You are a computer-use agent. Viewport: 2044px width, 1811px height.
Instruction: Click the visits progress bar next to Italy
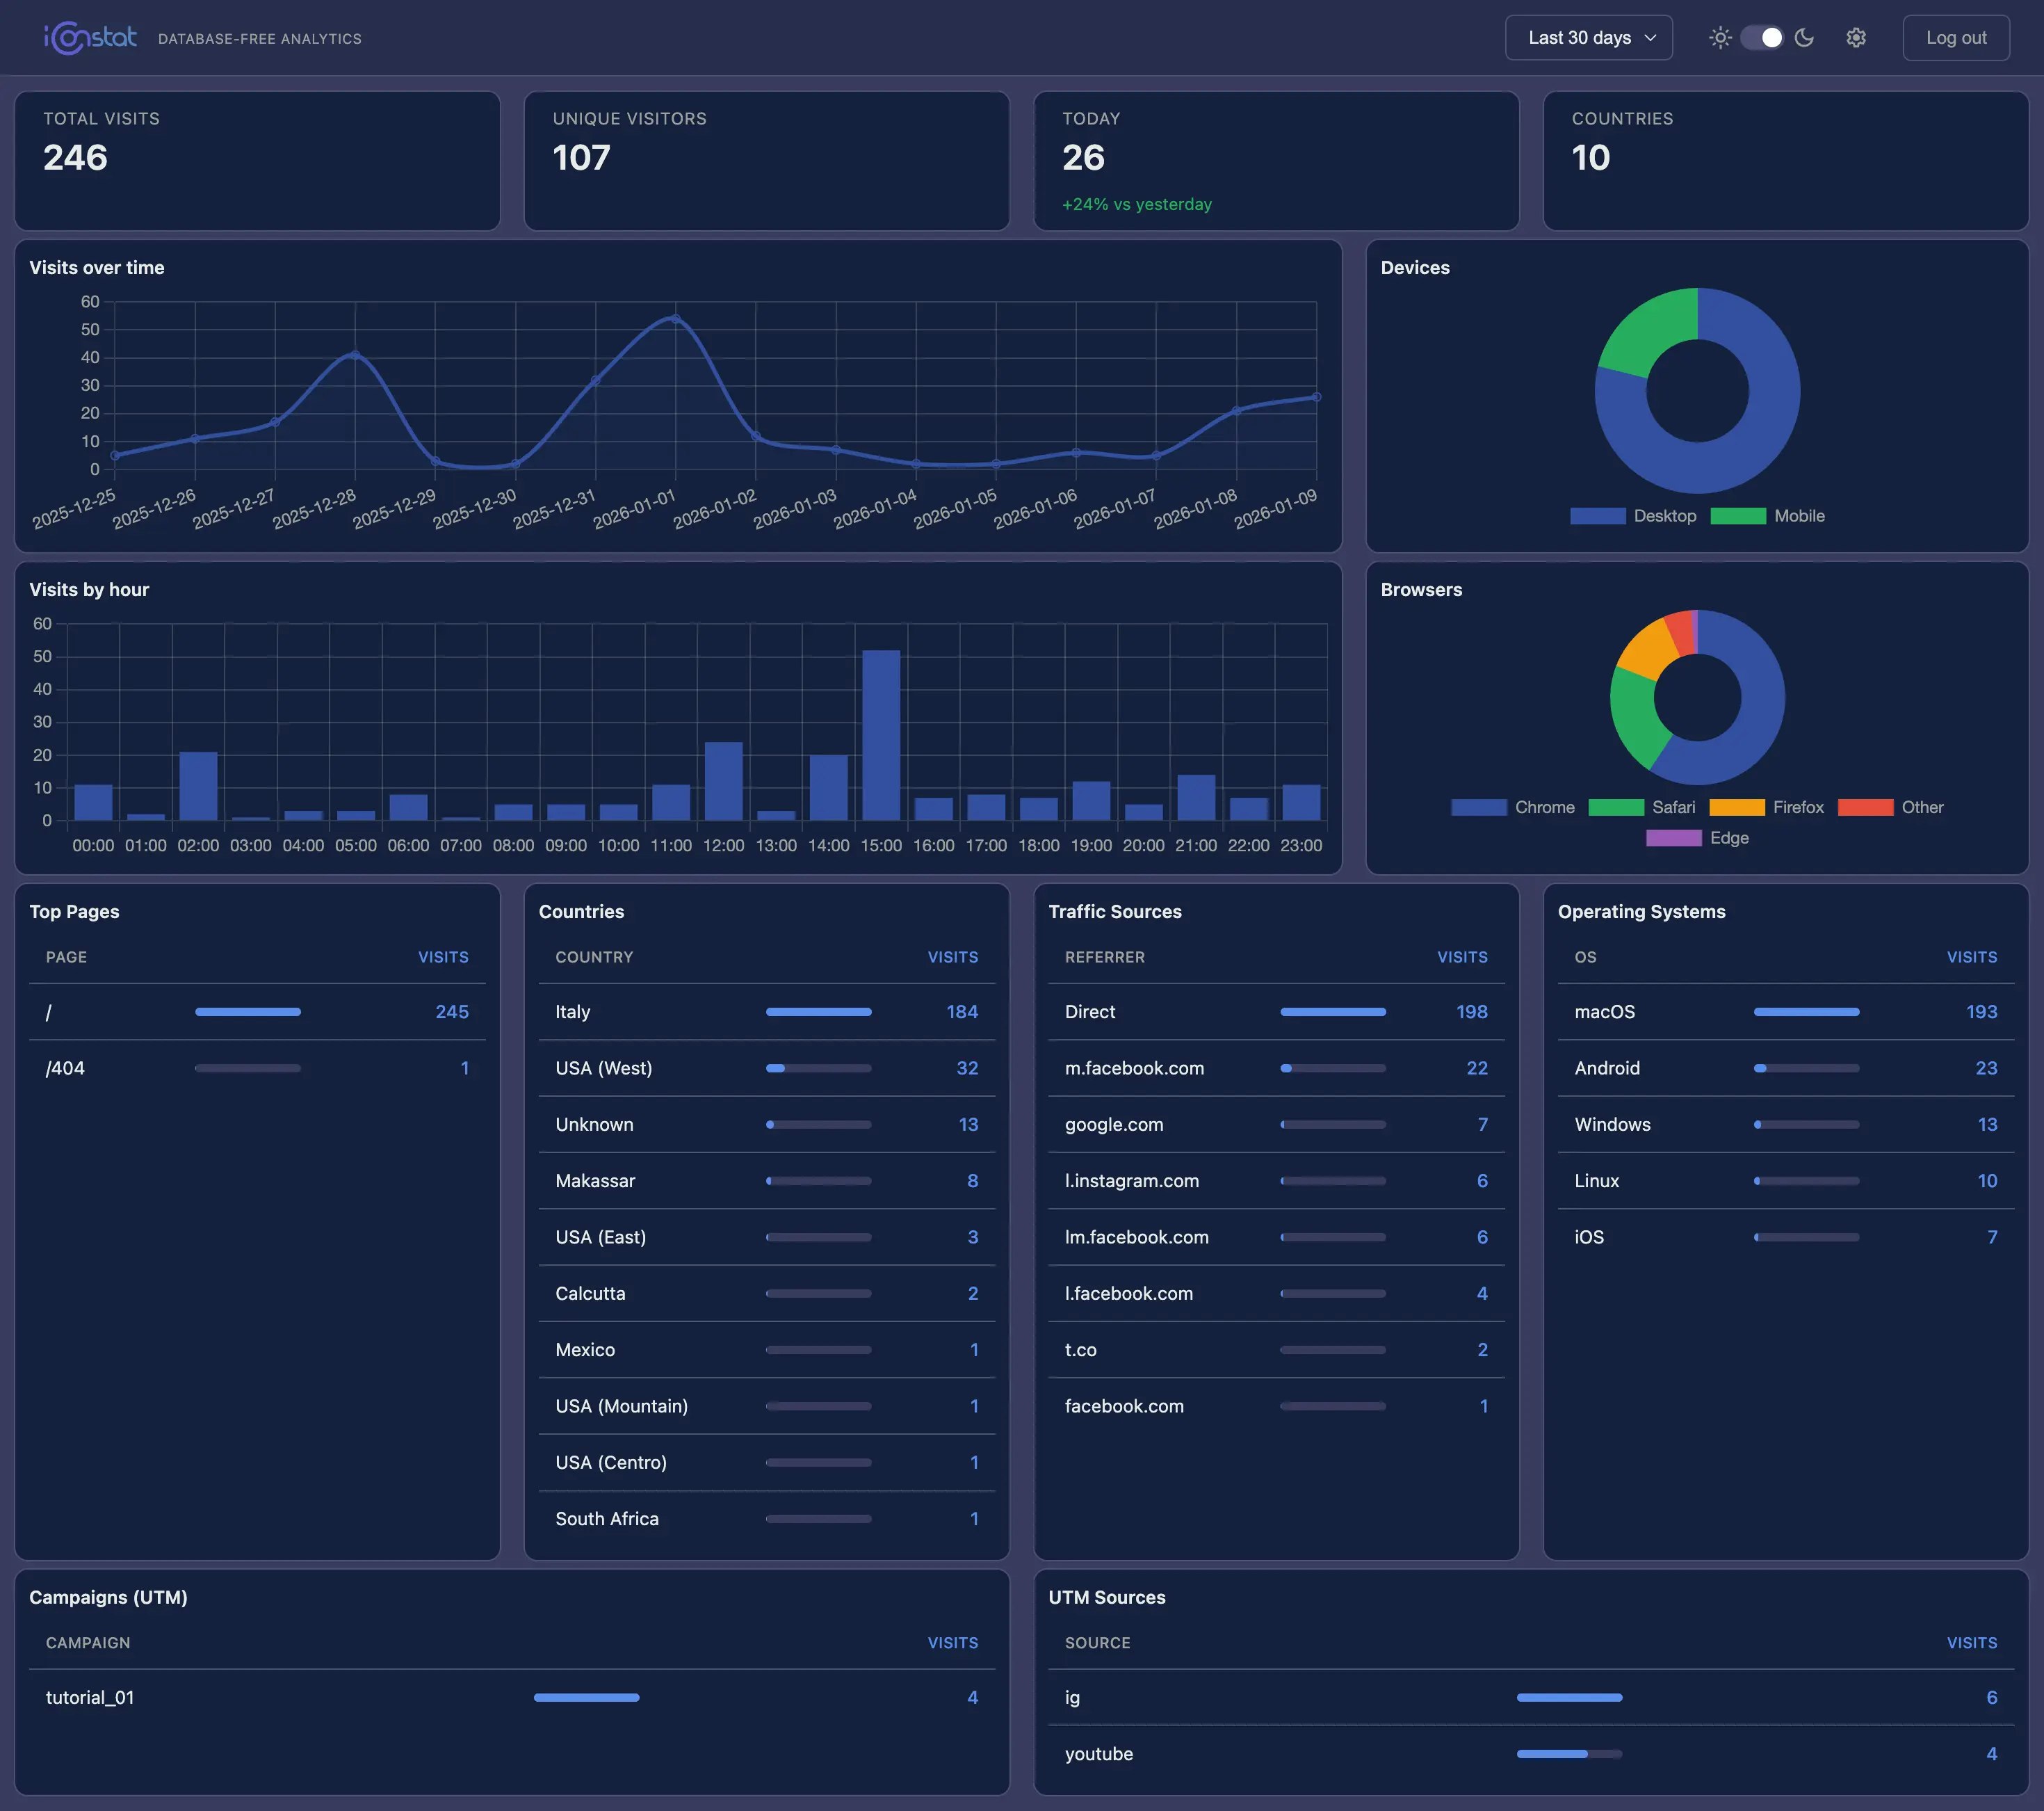coord(819,1011)
